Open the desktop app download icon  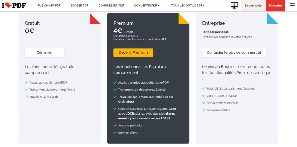coord(234,6)
